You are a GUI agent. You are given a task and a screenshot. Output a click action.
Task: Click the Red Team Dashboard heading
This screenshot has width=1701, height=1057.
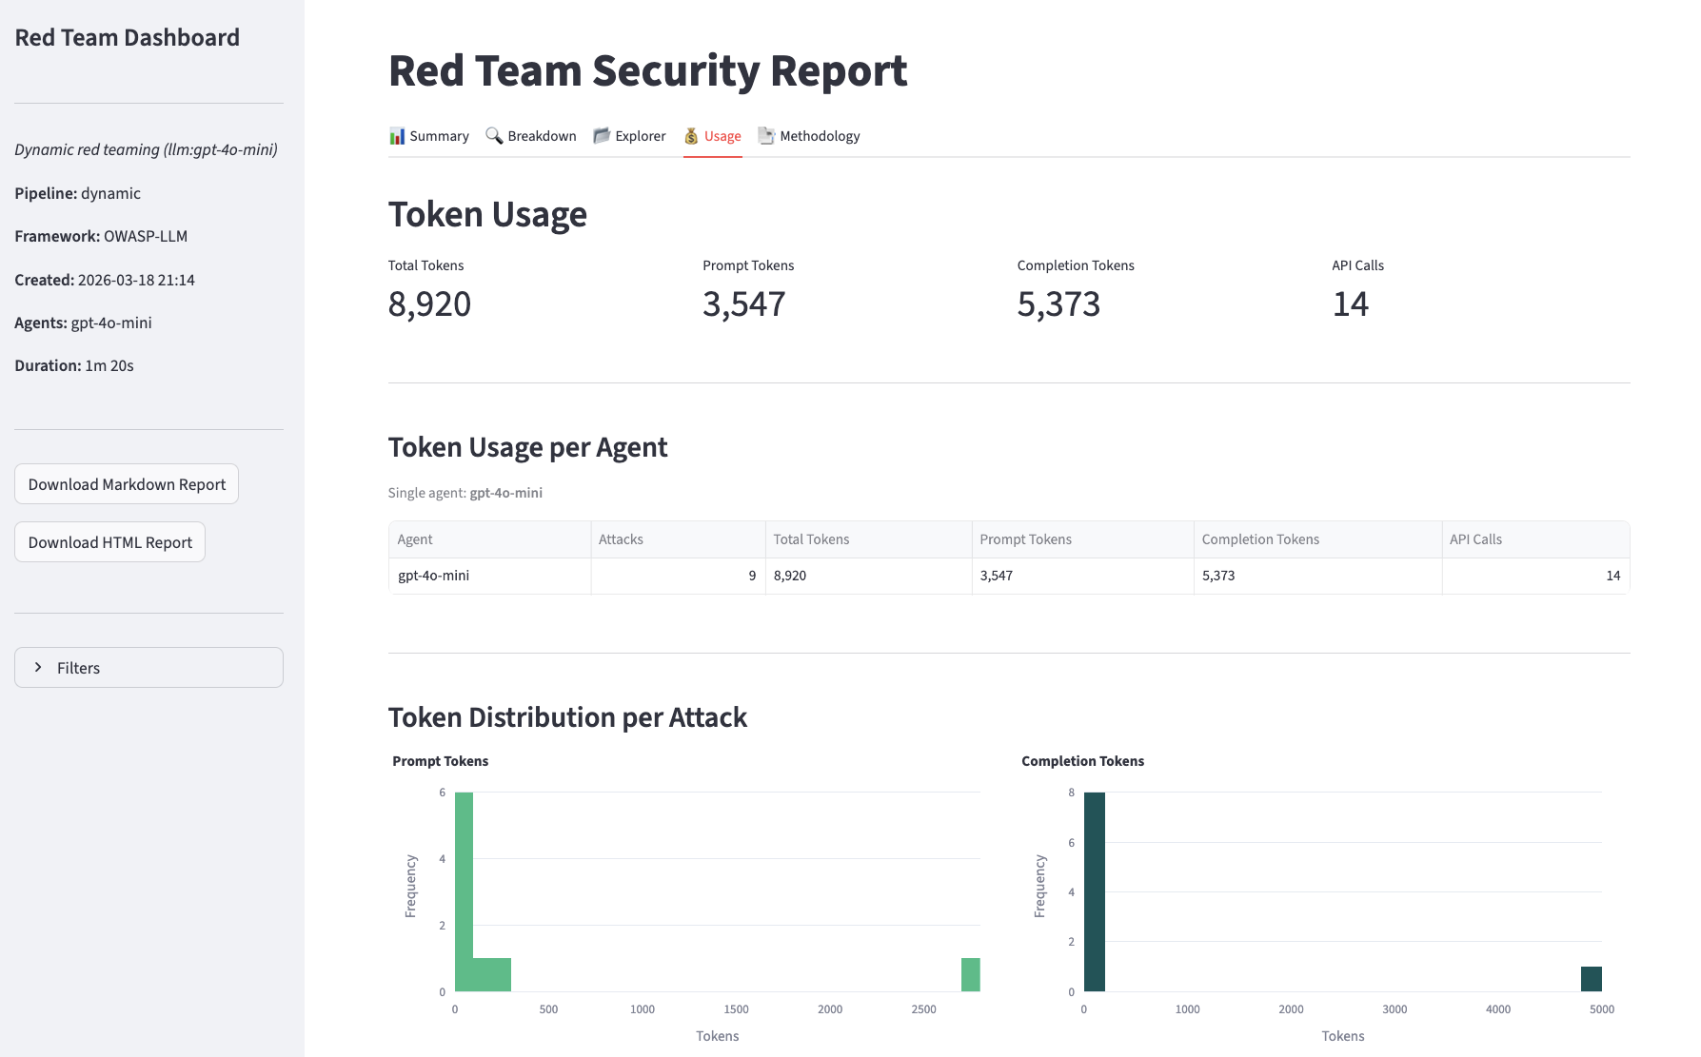[x=128, y=37]
